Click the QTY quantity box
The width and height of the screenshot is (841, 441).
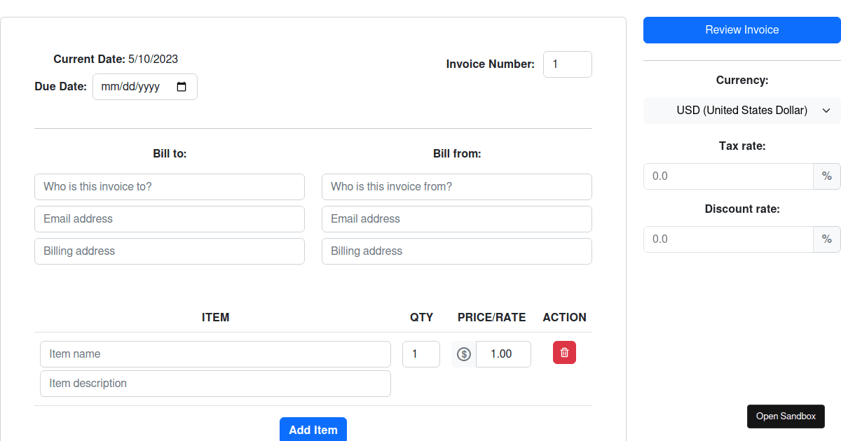(x=420, y=354)
